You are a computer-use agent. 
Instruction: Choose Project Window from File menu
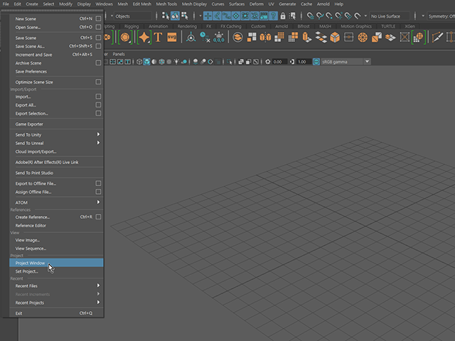[x=56, y=263]
